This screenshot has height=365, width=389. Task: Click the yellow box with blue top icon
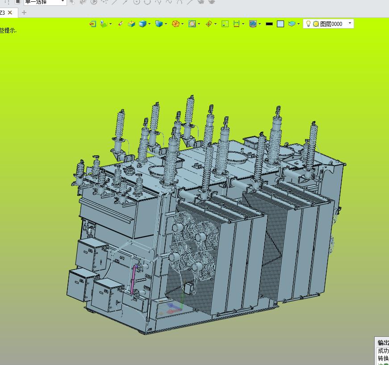[131, 24]
